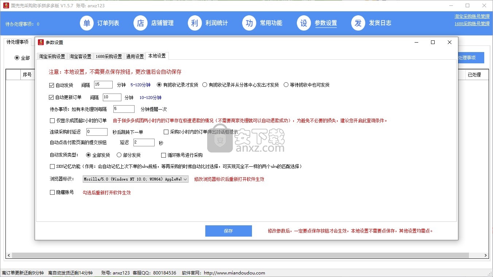Select 全部发货 radio option
493x277 pixels.
[89, 155]
